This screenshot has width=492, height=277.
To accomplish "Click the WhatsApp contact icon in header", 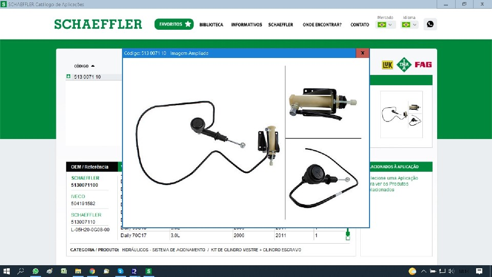I will tap(430, 24).
